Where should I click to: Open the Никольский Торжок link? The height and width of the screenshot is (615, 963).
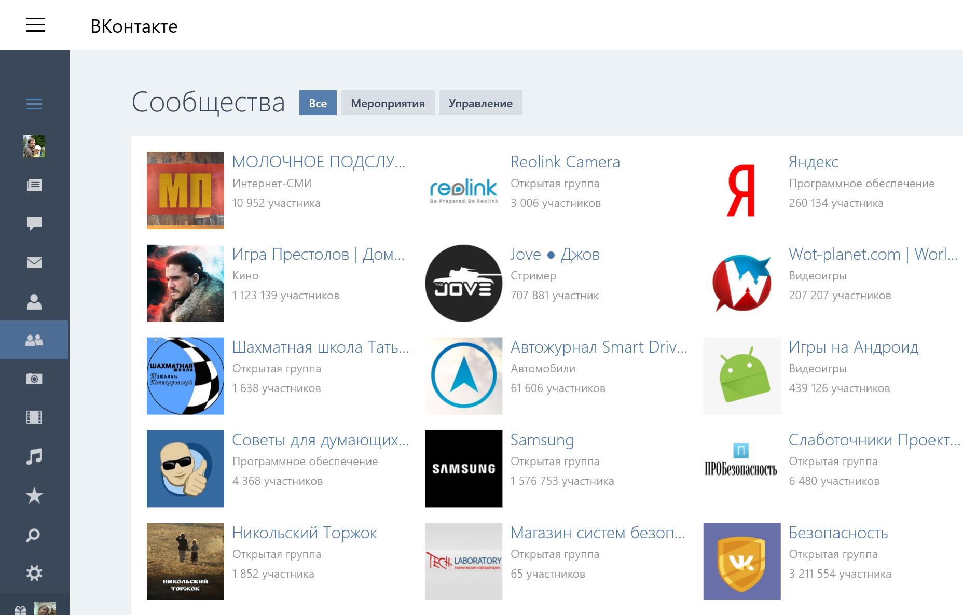[x=305, y=533]
